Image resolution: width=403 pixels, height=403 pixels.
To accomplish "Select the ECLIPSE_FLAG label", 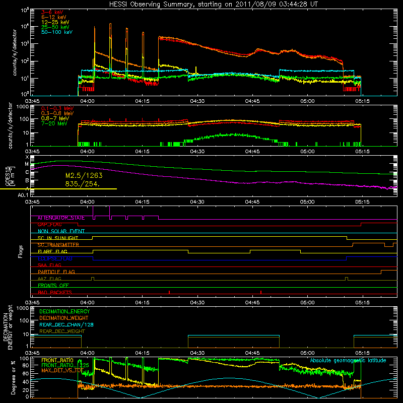I will (x=55, y=258).
